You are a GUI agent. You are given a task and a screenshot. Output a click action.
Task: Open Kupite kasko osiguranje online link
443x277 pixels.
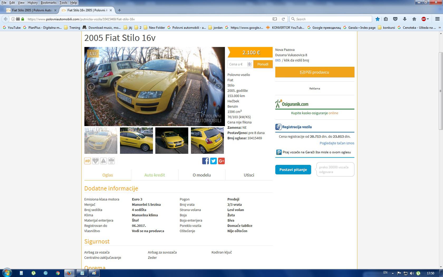tap(315, 113)
